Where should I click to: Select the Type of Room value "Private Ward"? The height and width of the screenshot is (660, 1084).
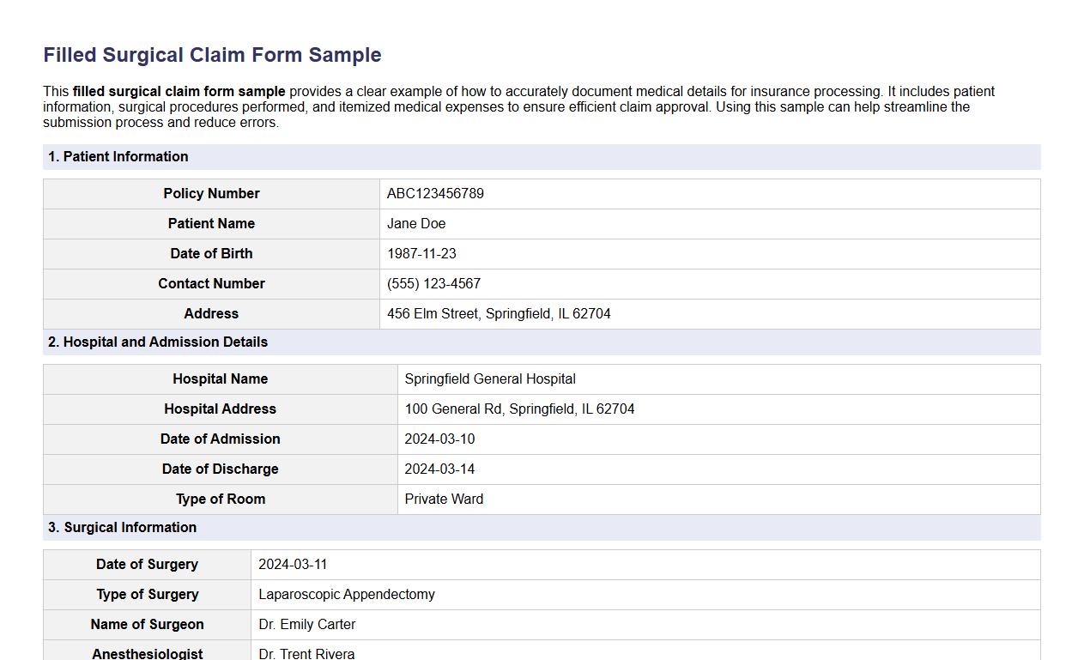[x=444, y=499]
